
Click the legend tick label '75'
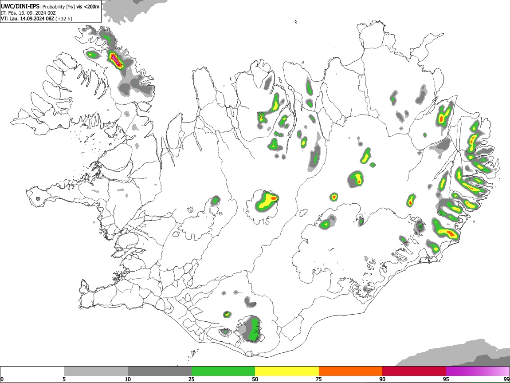tap(319, 379)
